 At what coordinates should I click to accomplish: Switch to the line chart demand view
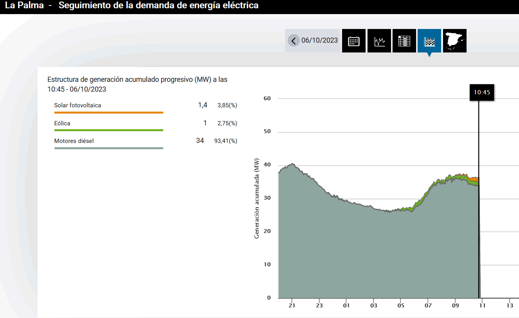[x=379, y=41]
